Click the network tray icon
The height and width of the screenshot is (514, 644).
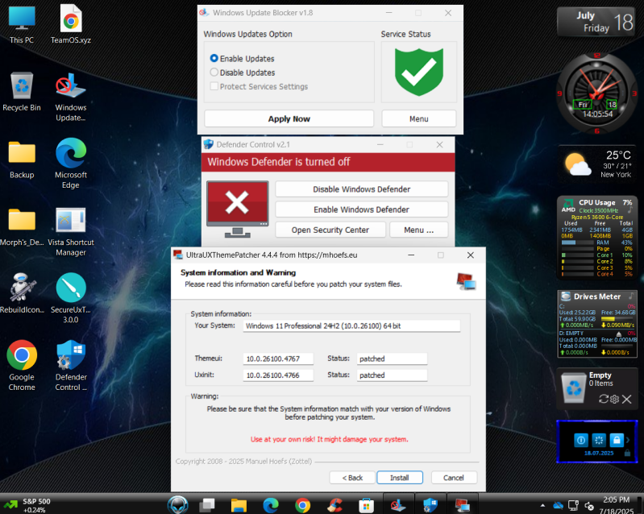coord(573,505)
